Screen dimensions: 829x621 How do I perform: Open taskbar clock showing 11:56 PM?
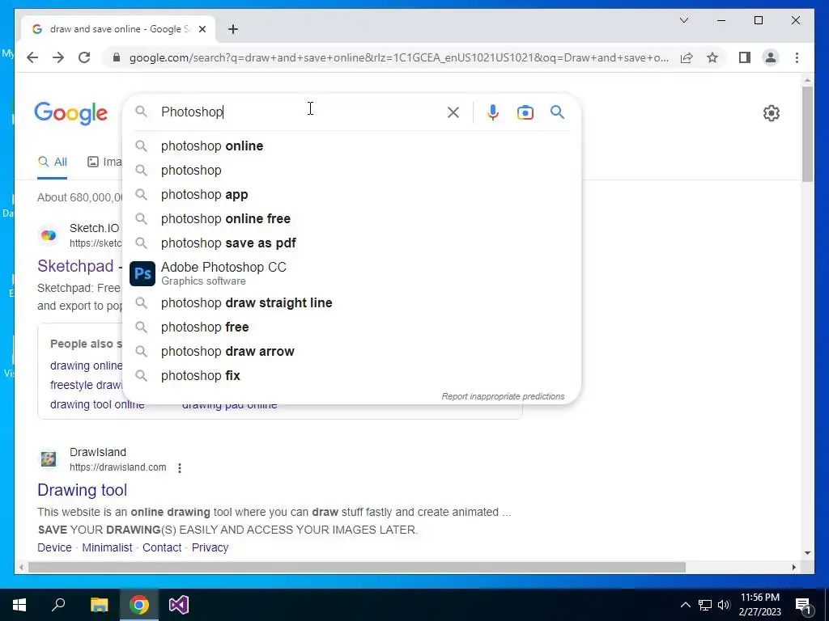[x=759, y=605]
